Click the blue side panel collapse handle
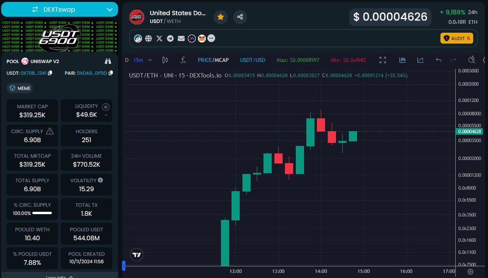Viewport: 488px width, 278px height. pyautogui.click(x=124, y=266)
